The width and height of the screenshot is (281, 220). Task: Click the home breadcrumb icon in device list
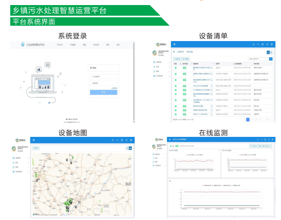pos(174,52)
